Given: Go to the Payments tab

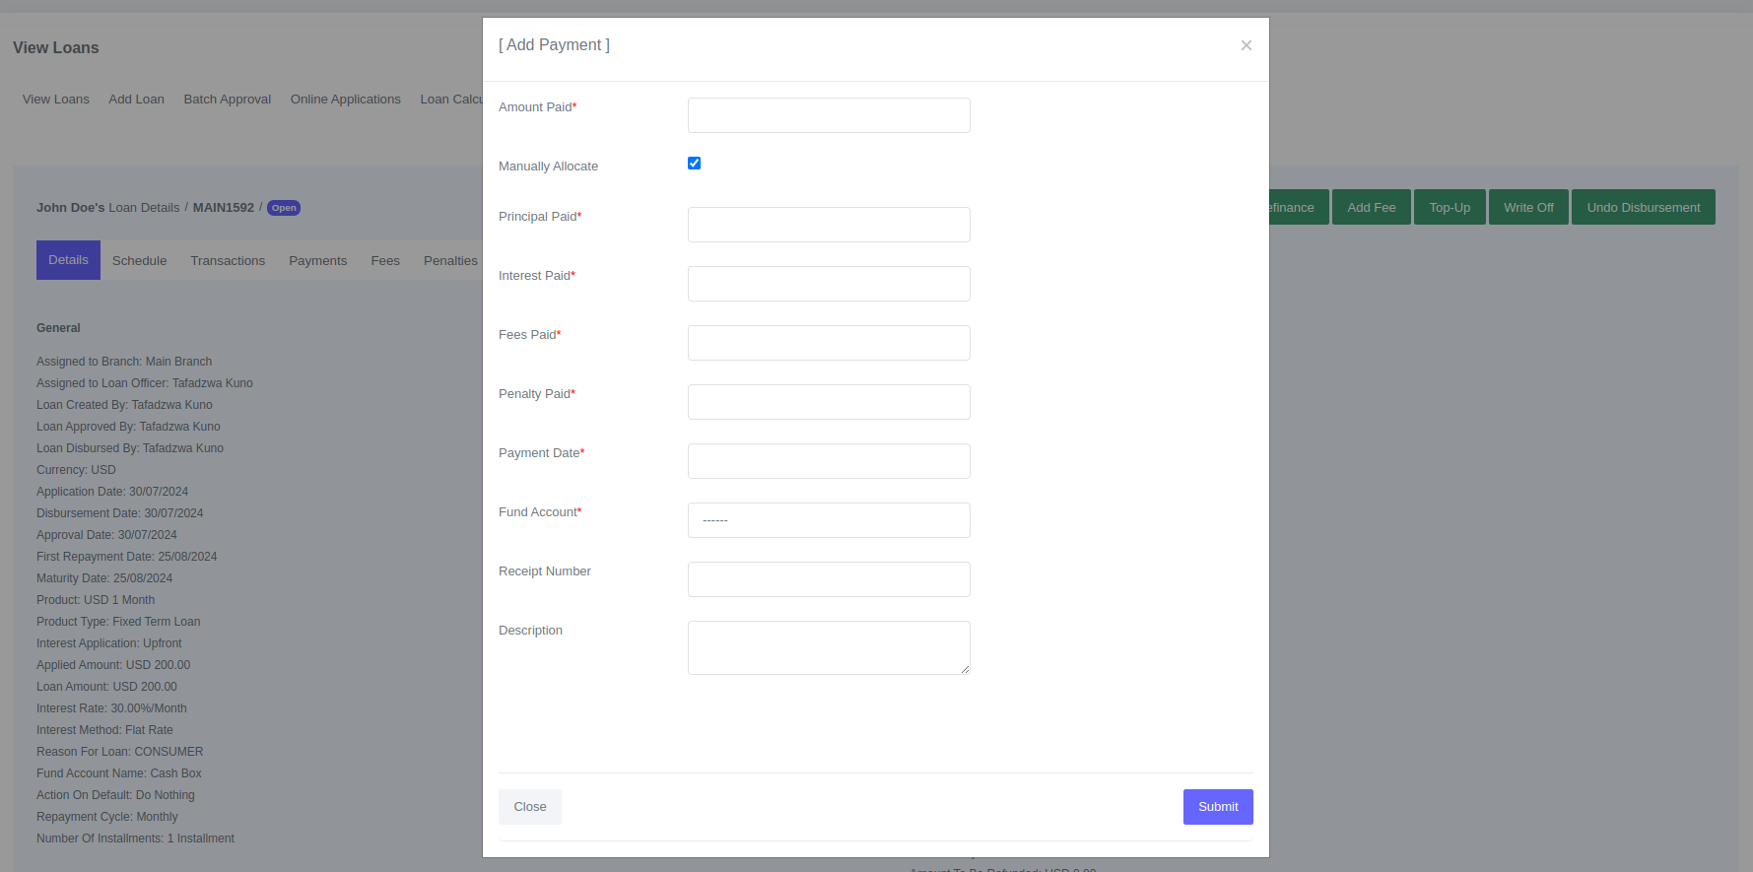Looking at the screenshot, I should tap(317, 261).
